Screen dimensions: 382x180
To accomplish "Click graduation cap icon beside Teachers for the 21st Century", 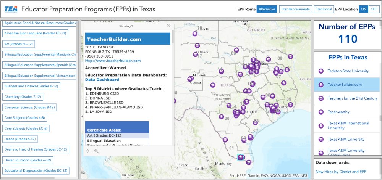I will [x=321, y=98].
